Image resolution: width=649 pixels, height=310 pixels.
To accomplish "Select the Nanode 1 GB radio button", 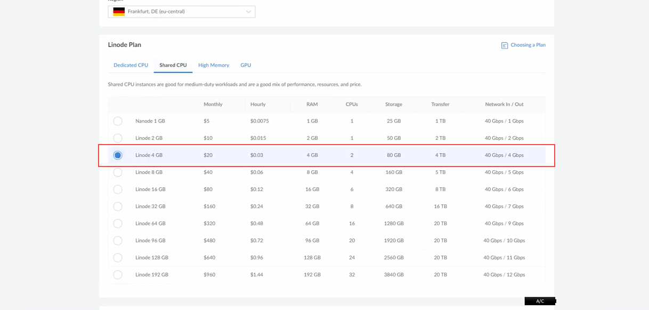I will 118,121.
